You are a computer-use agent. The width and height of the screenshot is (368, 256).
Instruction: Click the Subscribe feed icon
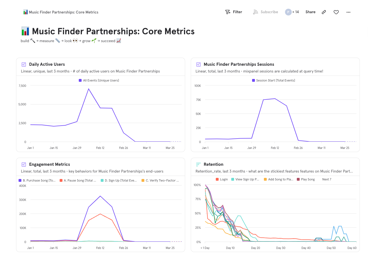pyautogui.click(x=255, y=12)
